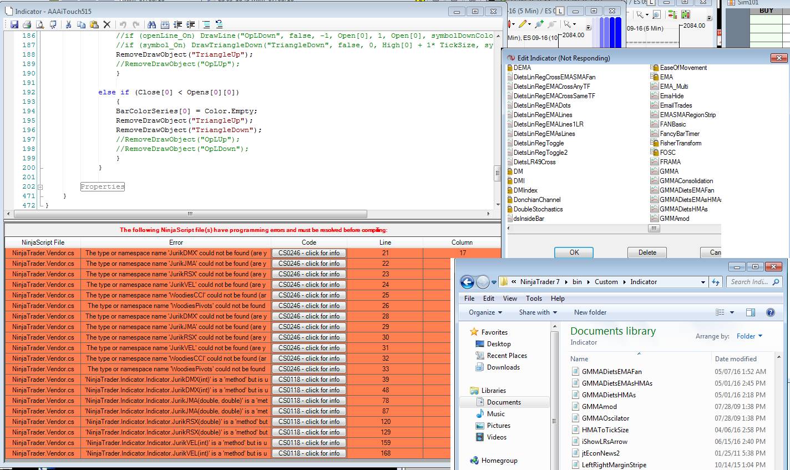Open the Organize dropdown in Explorer
This screenshot has width=790, height=470.
point(485,312)
